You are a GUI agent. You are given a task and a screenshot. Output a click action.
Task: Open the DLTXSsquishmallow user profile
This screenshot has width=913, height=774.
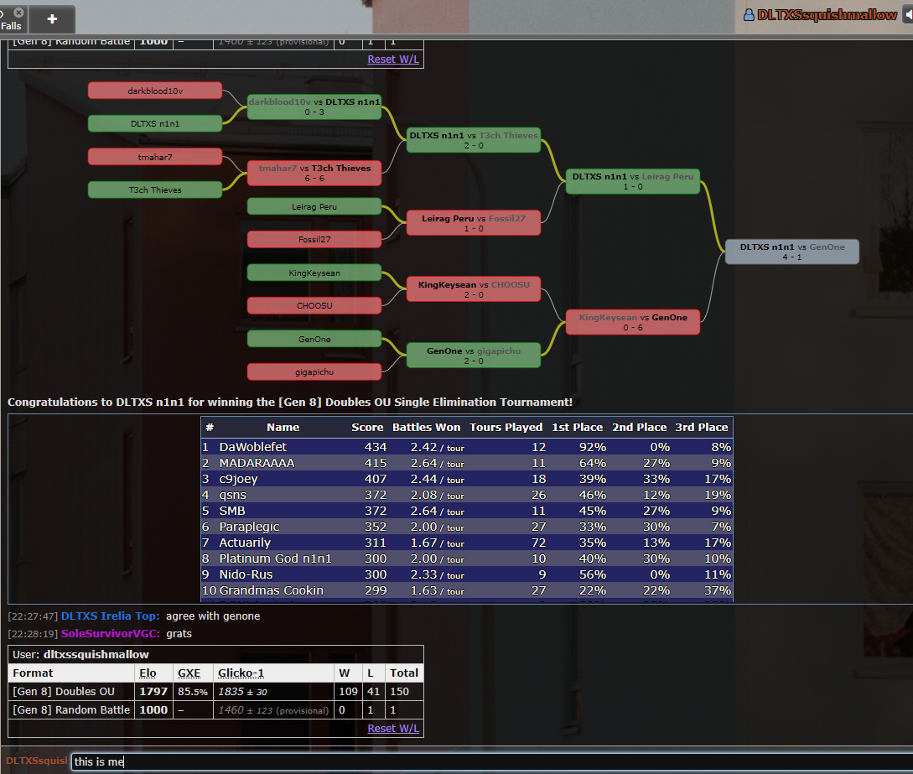coord(820,15)
